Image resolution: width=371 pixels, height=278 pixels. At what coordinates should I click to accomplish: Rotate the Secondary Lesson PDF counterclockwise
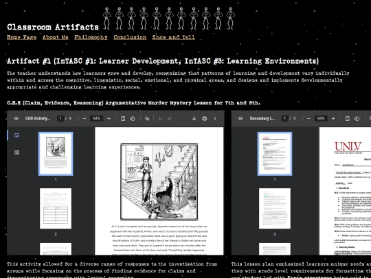[357, 119]
